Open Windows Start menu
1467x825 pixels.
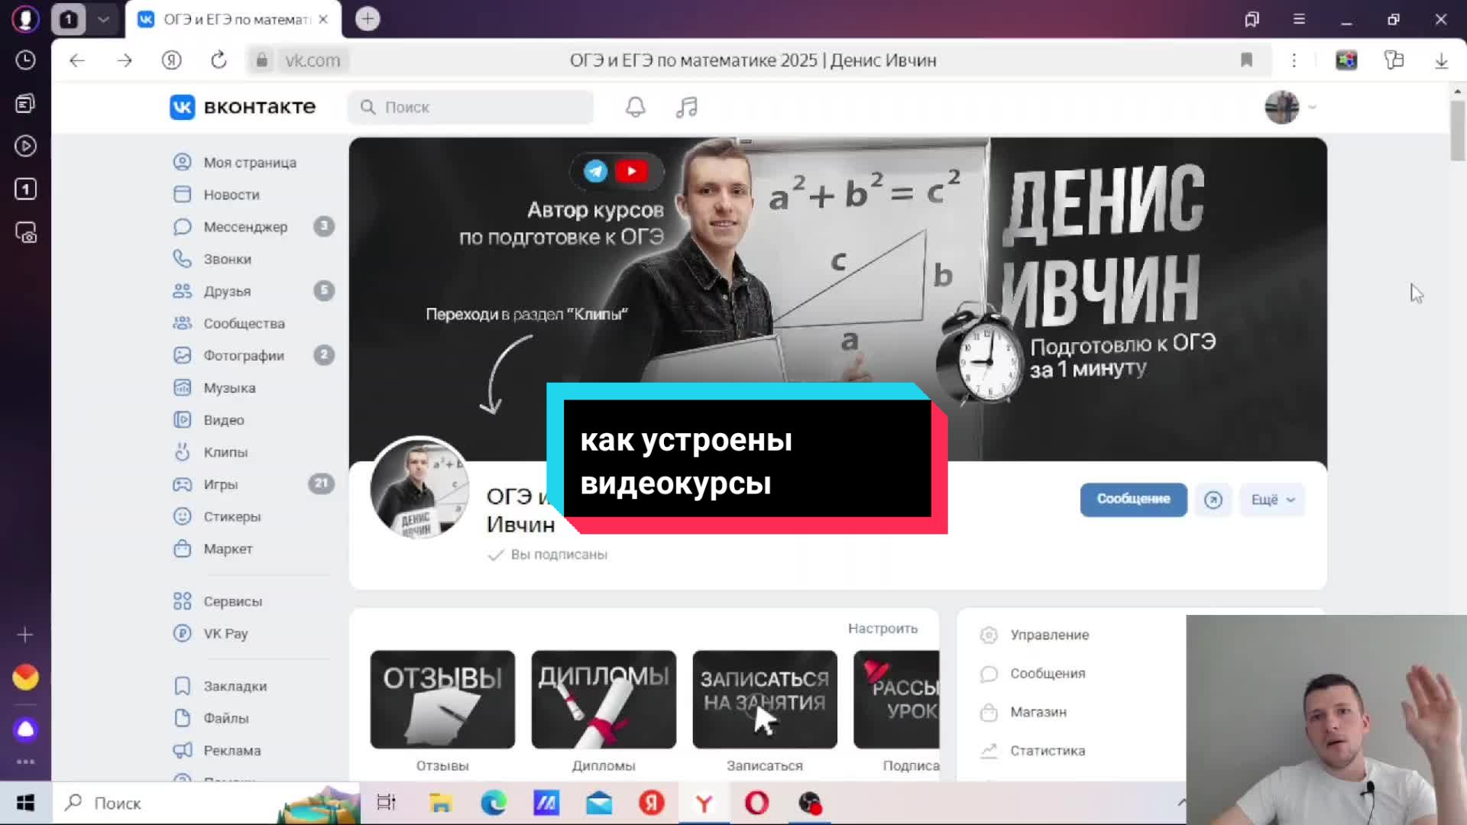[x=25, y=803]
